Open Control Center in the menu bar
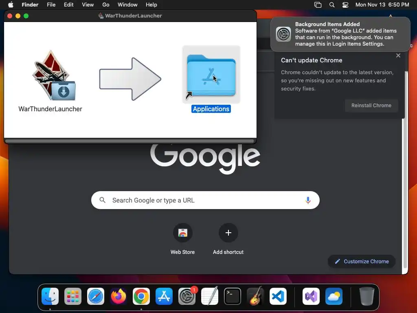 (x=345, y=5)
